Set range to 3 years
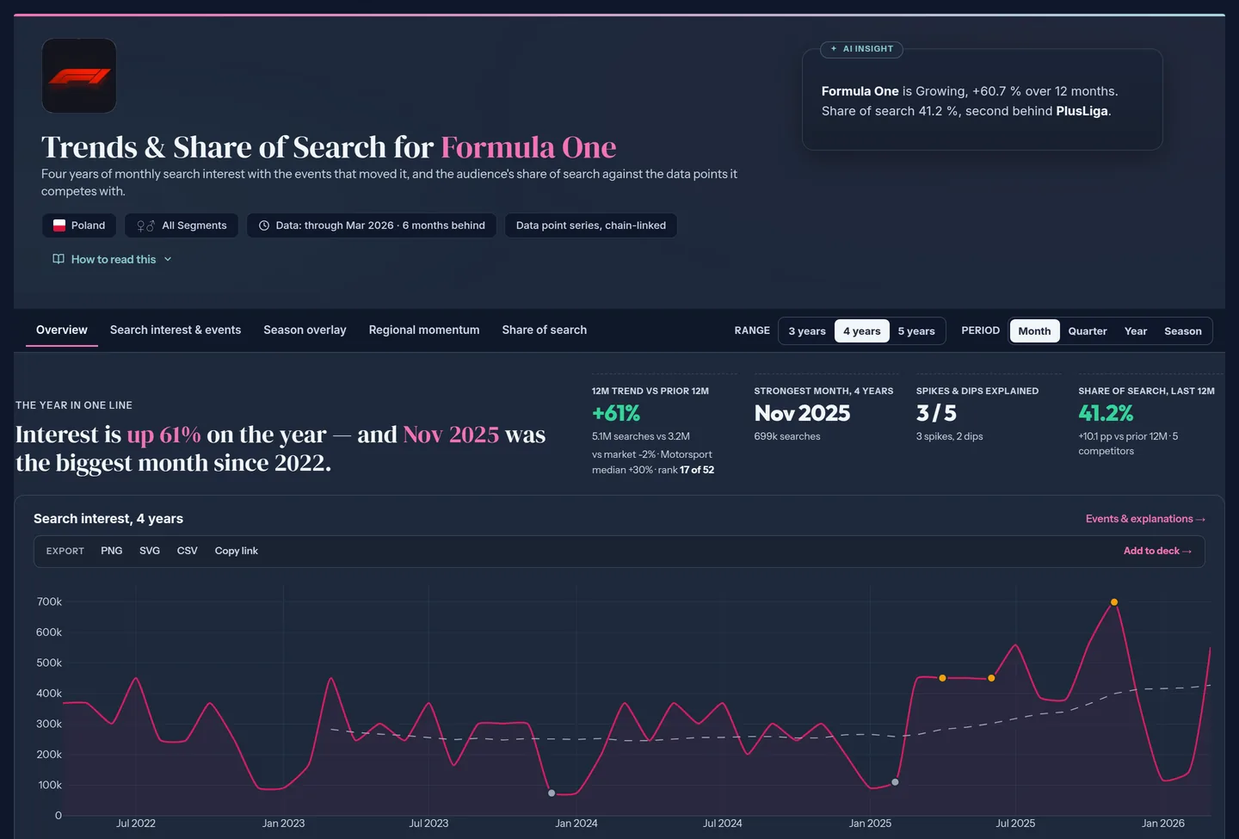Image resolution: width=1239 pixels, height=839 pixels. pyautogui.click(x=807, y=331)
